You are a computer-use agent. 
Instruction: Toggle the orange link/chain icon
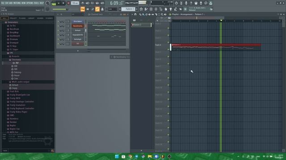click(x=97, y=9)
